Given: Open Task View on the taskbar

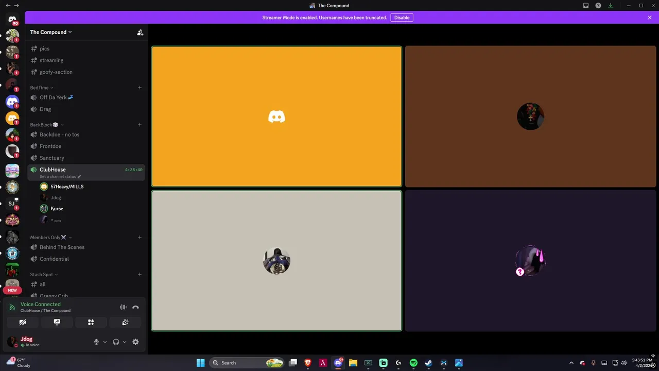Looking at the screenshot, I should (x=293, y=363).
